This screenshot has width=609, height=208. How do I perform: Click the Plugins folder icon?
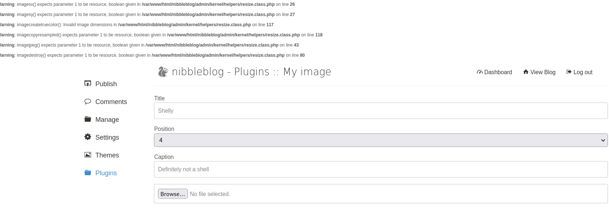click(x=88, y=173)
